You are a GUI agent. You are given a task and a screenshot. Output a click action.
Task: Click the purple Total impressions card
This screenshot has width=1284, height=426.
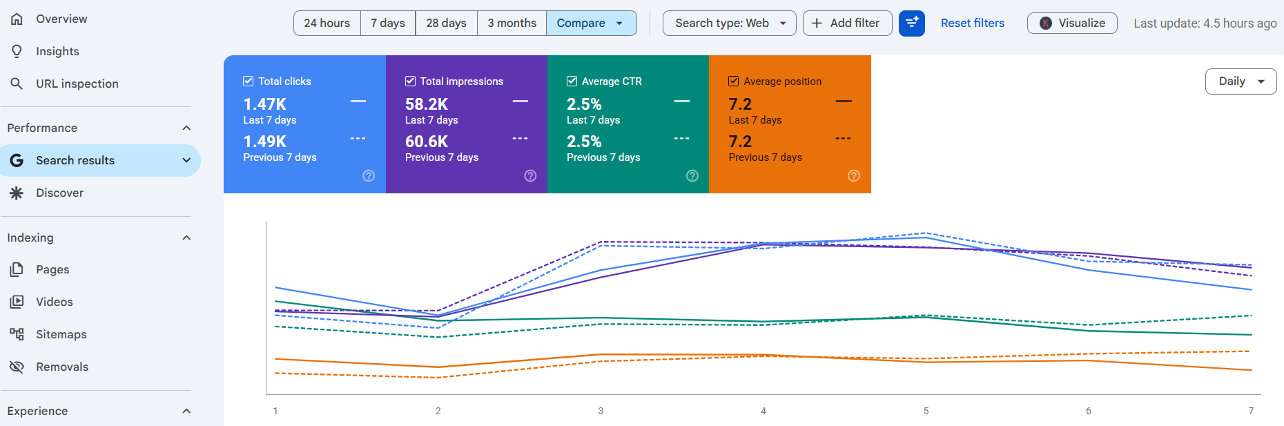pyautogui.click(x=467, y=124)
